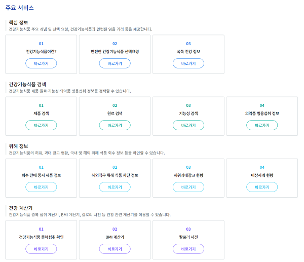Click 바로가기 under 건강기능식품이란?
The height and width of the screenshot is (262, 304).
click(41, 63)
